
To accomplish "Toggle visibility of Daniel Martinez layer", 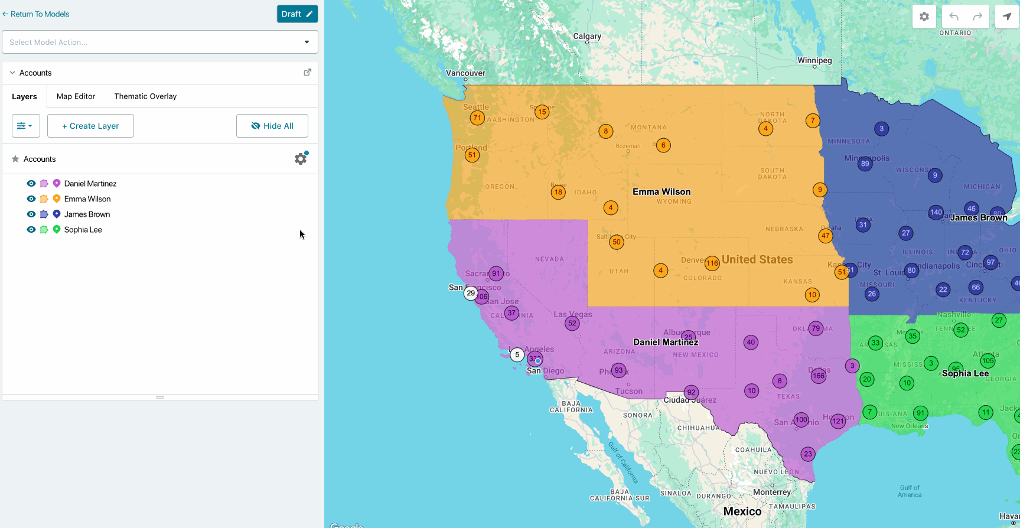I will (31, 184).
